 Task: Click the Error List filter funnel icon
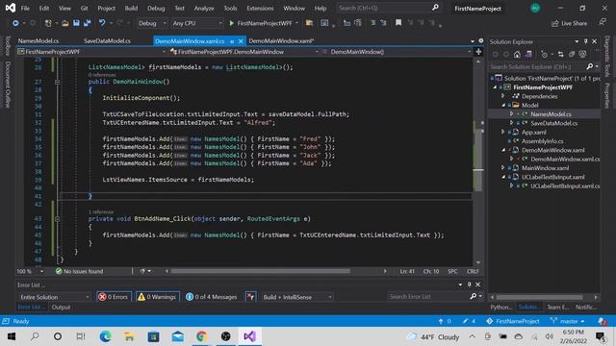[250, 297]
